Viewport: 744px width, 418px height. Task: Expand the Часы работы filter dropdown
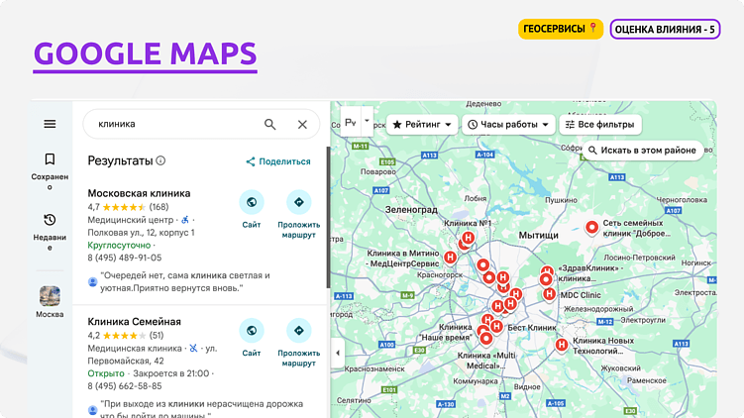[508, 124]
